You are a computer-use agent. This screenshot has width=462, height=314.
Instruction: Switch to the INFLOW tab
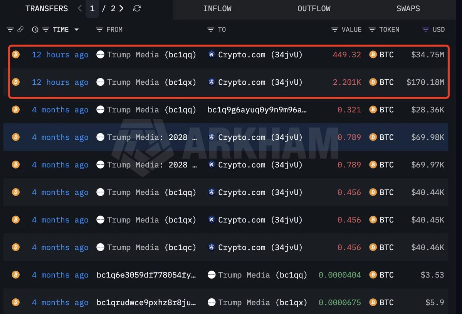(x=217, y=8)
